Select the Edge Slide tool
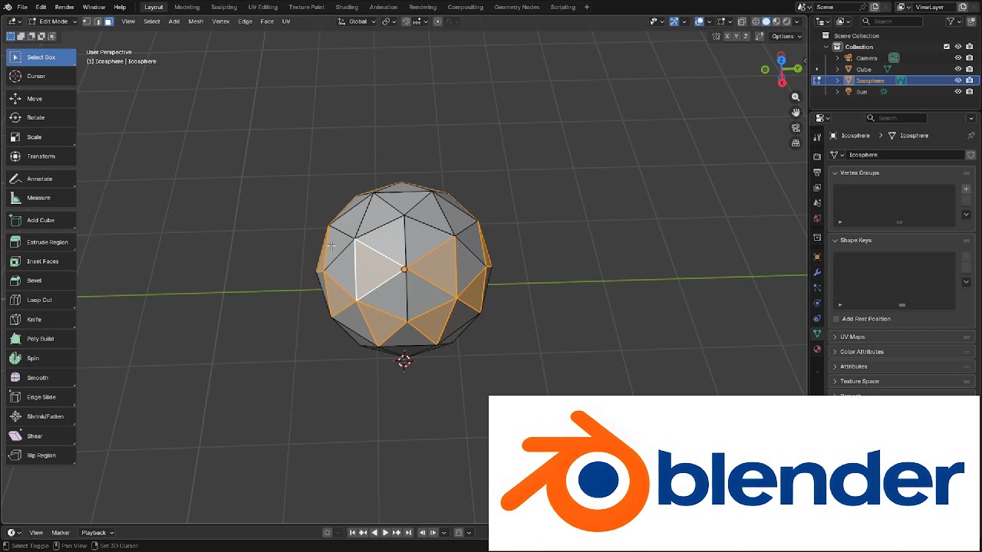The image size is (982, 552). tap(41, 397)
